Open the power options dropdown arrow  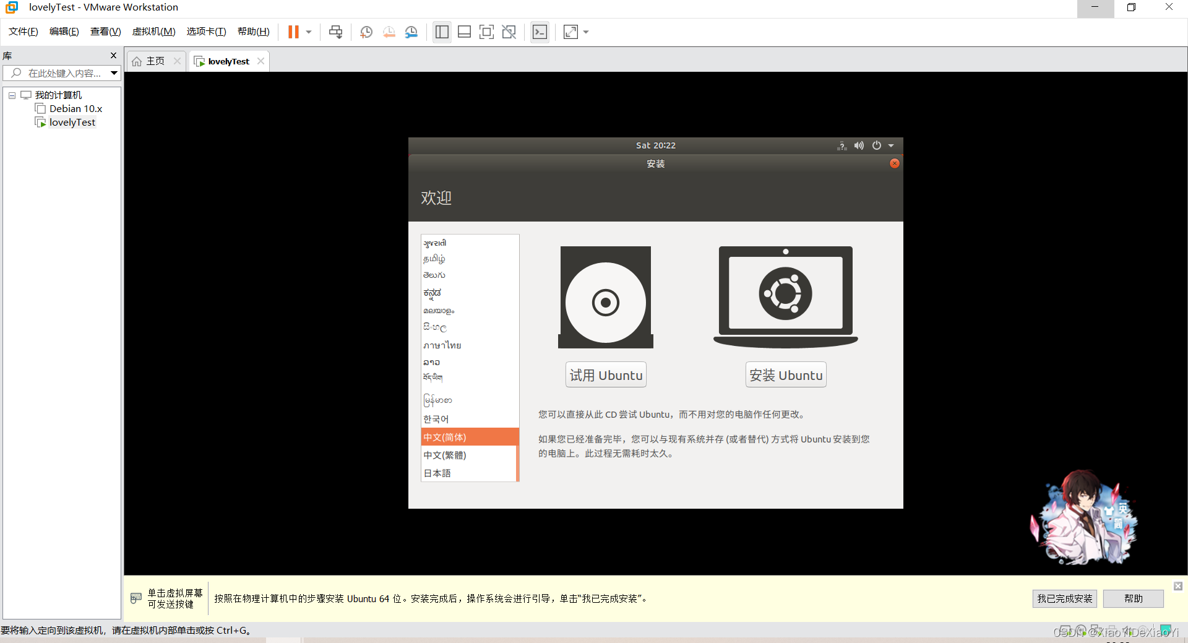point(309,32)
